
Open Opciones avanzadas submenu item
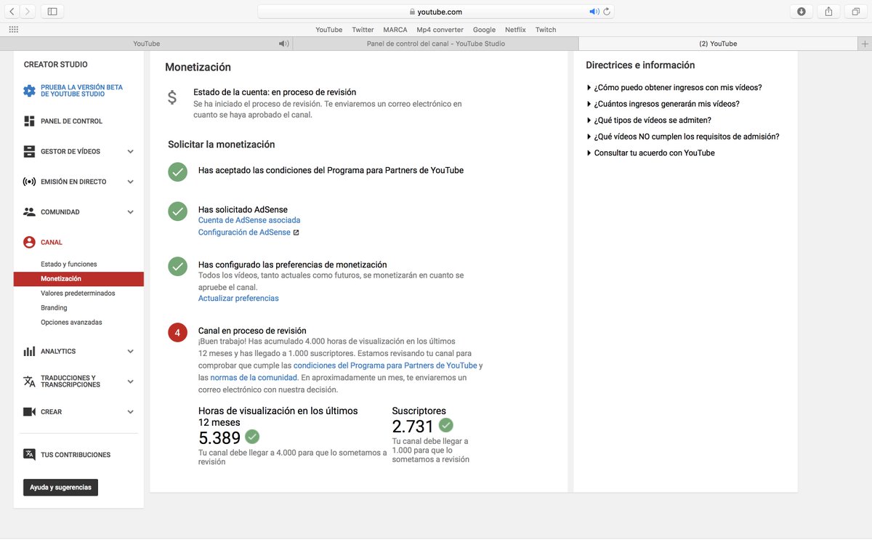[71, 323]
